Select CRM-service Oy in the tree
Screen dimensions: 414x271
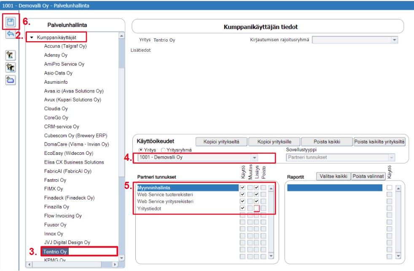[x=62, y=127]
